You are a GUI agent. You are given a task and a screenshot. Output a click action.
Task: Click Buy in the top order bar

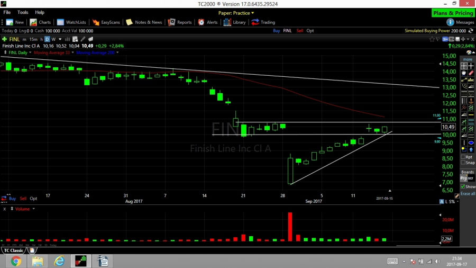click(276, 31)
